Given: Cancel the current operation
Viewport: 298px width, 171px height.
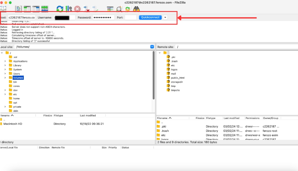Looking at the screenshot, I should [77, 9].
